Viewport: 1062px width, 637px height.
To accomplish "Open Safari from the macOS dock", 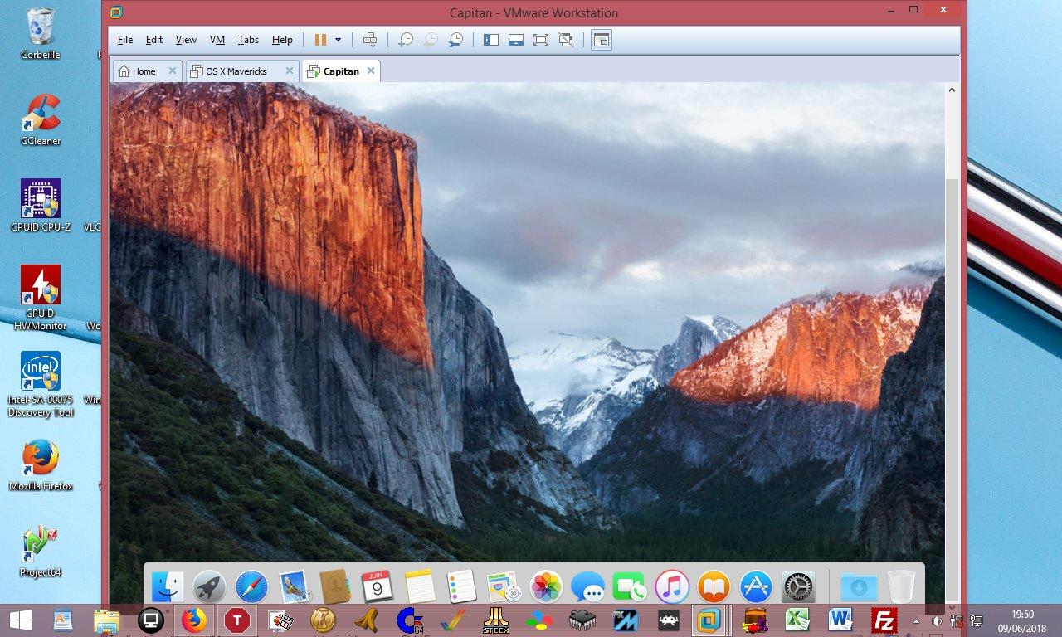I will click(x=251, y=587).
